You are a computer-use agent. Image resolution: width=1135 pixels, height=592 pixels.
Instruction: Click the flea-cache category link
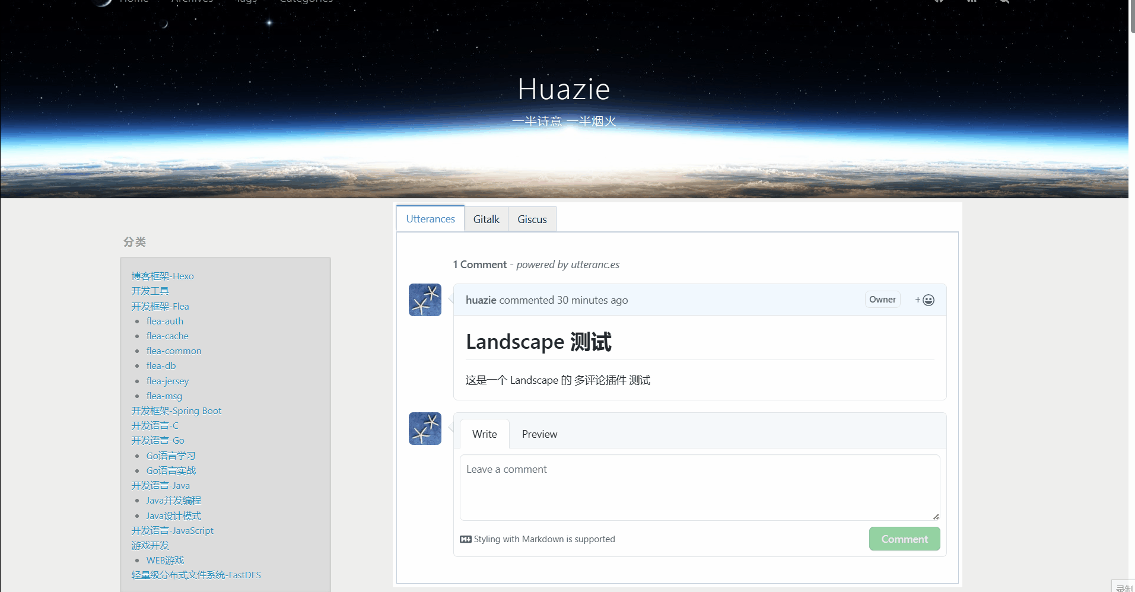(x=167, y=336)
